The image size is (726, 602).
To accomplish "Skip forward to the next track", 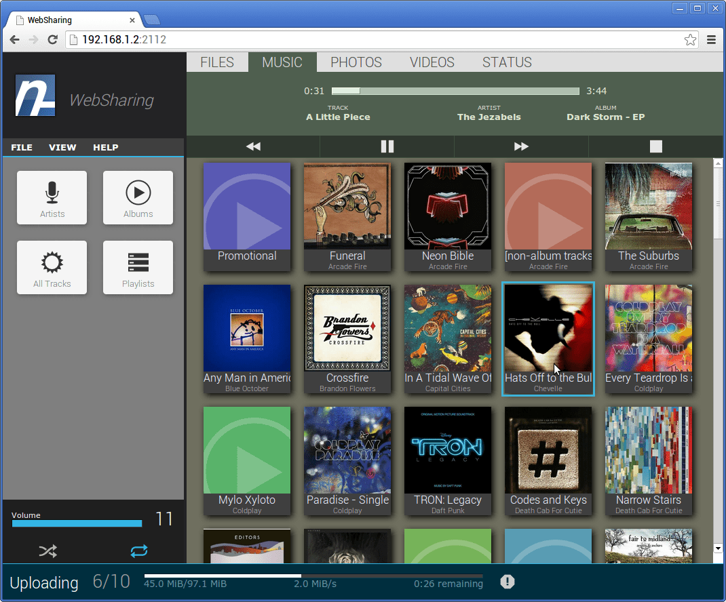I will click(x=521, y=146).
